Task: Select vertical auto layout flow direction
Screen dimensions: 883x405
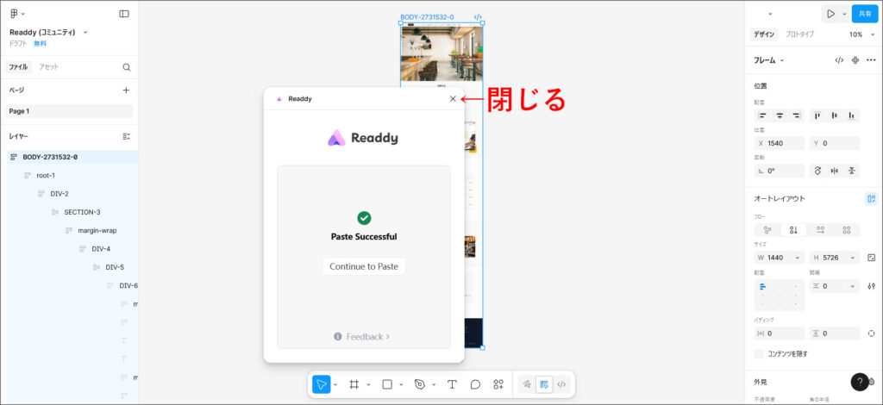Action: [x=792, y=230]
